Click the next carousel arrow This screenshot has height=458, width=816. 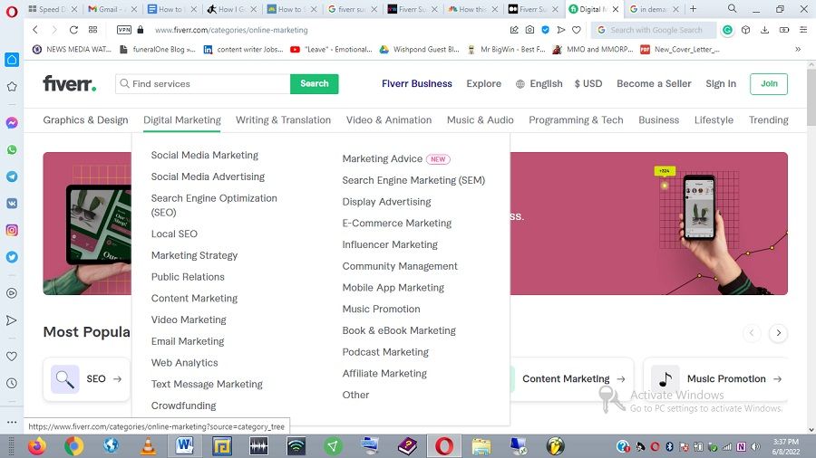coord(779,333)
